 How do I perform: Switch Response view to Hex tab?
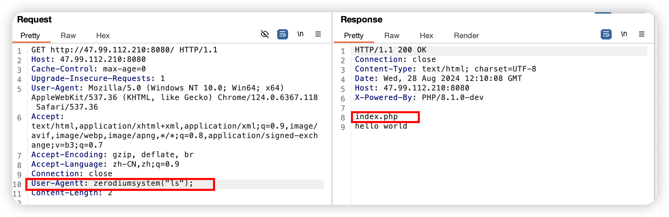coord(426,35)
